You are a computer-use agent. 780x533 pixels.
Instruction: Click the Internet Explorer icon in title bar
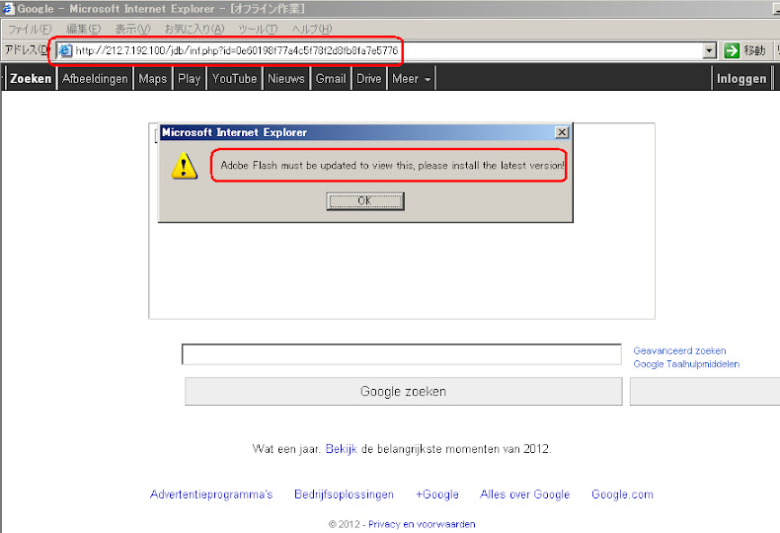tap(8, 8)
